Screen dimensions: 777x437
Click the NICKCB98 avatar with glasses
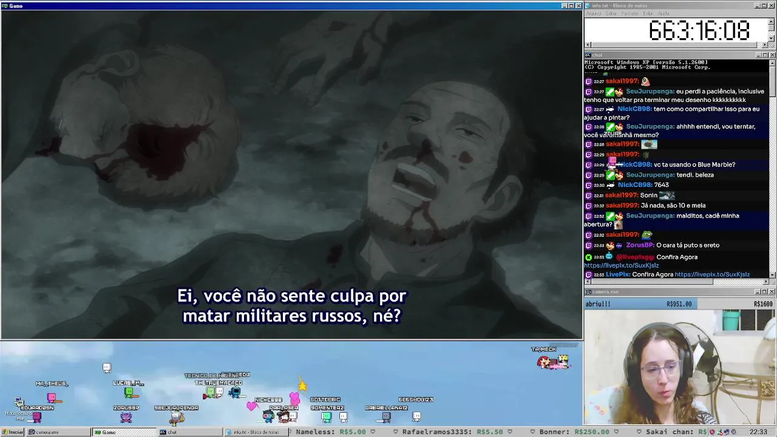(268, 416)
